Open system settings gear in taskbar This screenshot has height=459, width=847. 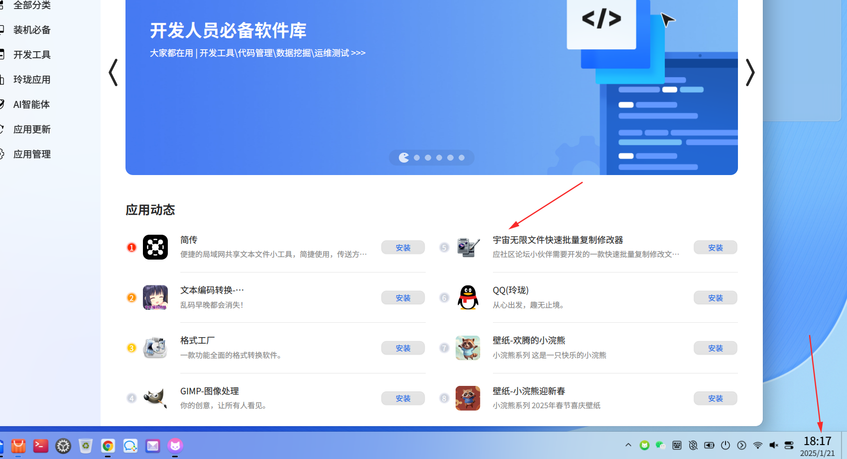point(63,446)
